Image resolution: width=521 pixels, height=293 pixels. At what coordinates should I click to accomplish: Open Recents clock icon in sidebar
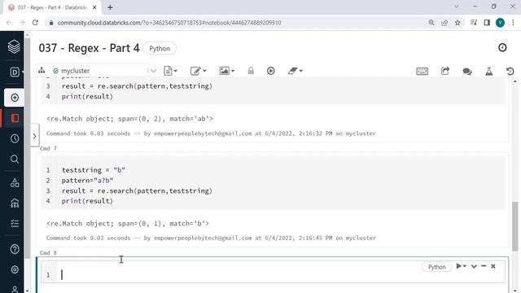click(x=15, y=138)
